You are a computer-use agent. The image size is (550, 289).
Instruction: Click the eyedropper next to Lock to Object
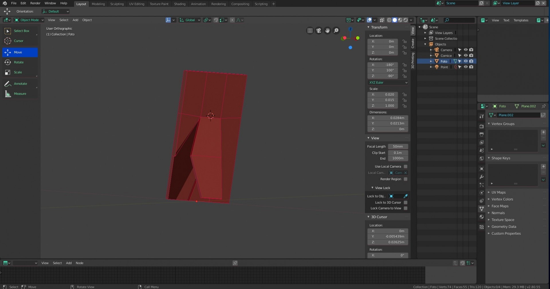[405, 196]
